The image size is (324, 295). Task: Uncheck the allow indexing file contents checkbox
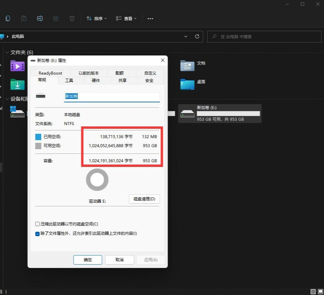[x=37, y=234]
